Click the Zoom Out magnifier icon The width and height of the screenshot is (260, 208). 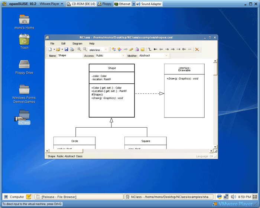tap(85, 49)
